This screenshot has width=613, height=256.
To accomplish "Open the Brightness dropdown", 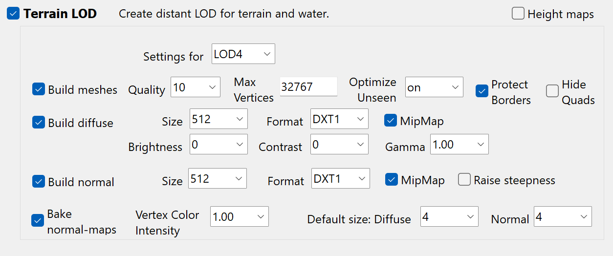I will pos(219,145).
